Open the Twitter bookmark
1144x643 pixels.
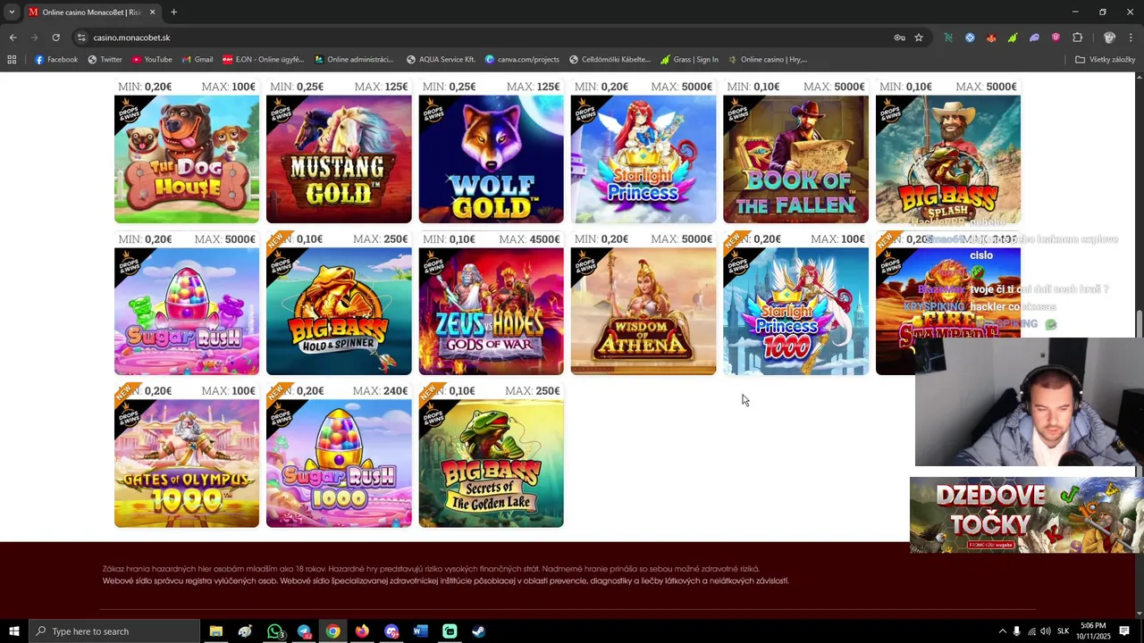(105, 60)
